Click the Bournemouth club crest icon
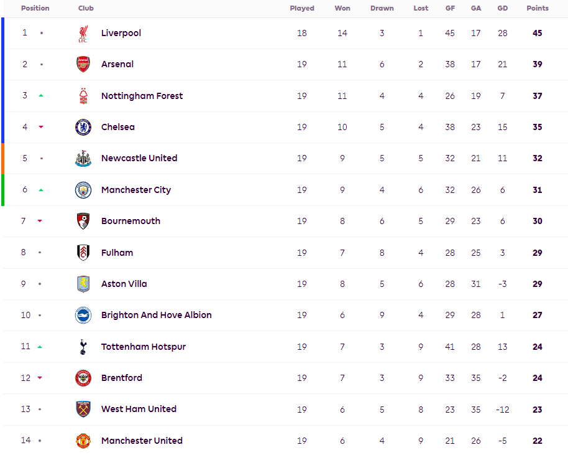This screenshot has height=455, width=568. point(83,221)
